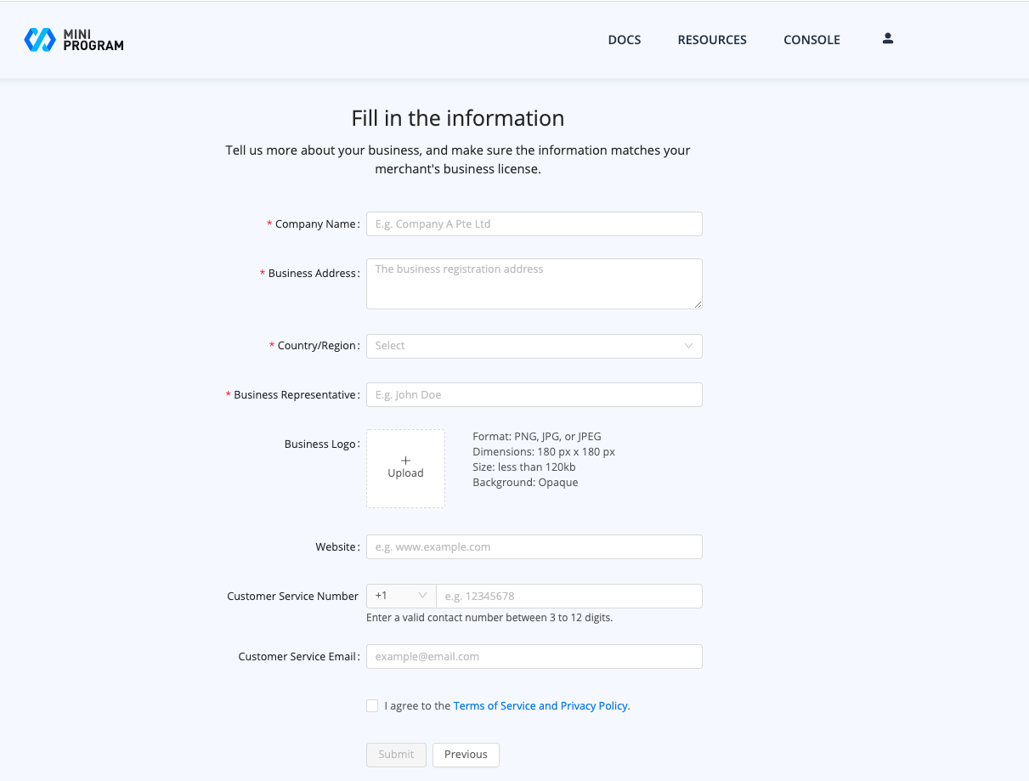This screenshot has width=1029, height=781.
Task: Open the DOCS menu item
Action: tap(625, 39)
